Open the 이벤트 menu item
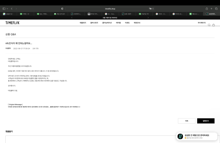The image size is (220, 143). click(x=127, y=23)
